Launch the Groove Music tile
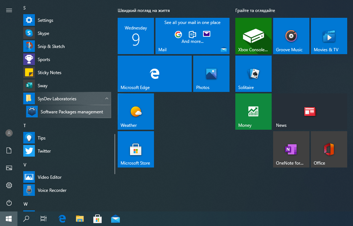This screenshot has width=353, height=226. click(x=291, y=36)
